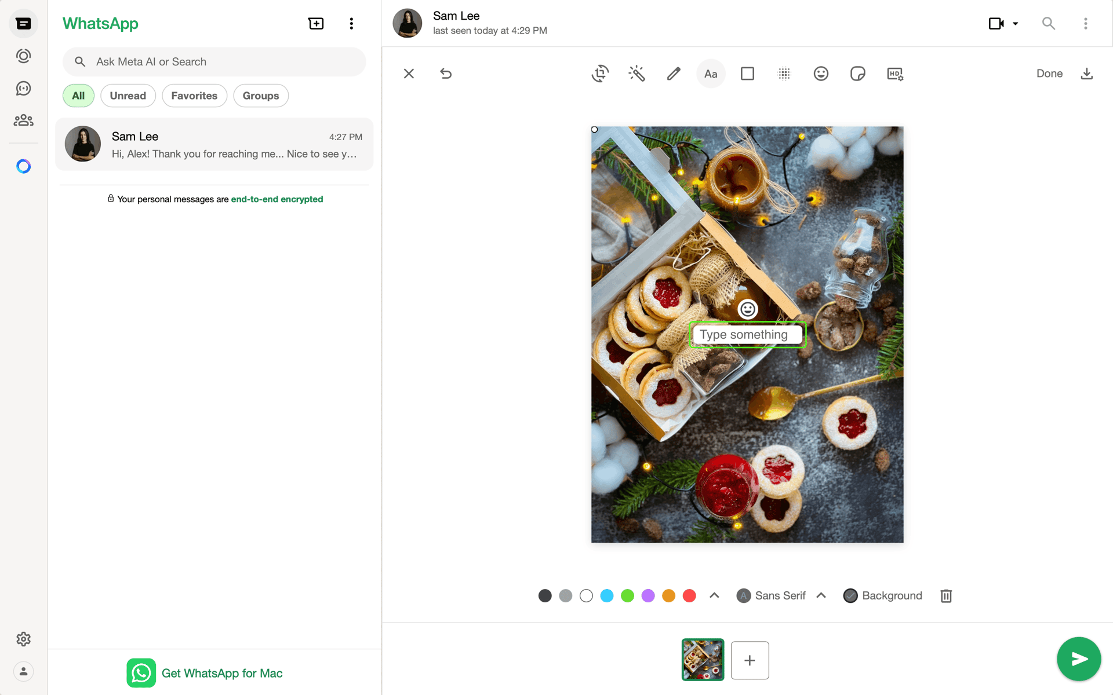Download the edited image
Viewport: 1113px width, 695px height.
1087,74
